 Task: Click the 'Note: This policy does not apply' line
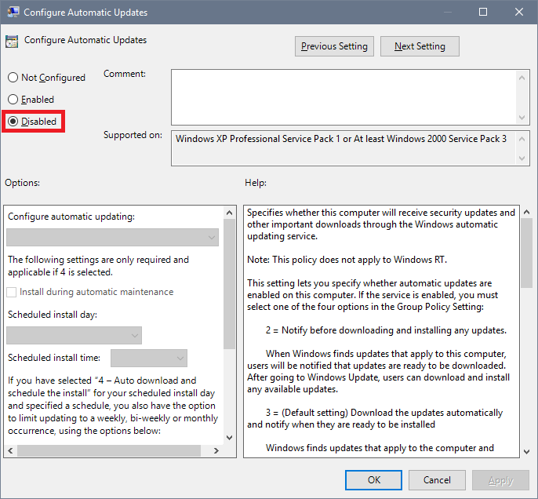(347, 260)
